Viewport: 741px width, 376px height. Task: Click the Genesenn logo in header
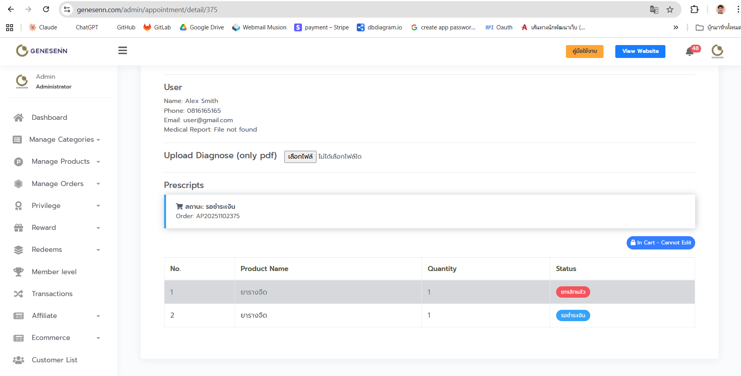[x=42, y=51]
